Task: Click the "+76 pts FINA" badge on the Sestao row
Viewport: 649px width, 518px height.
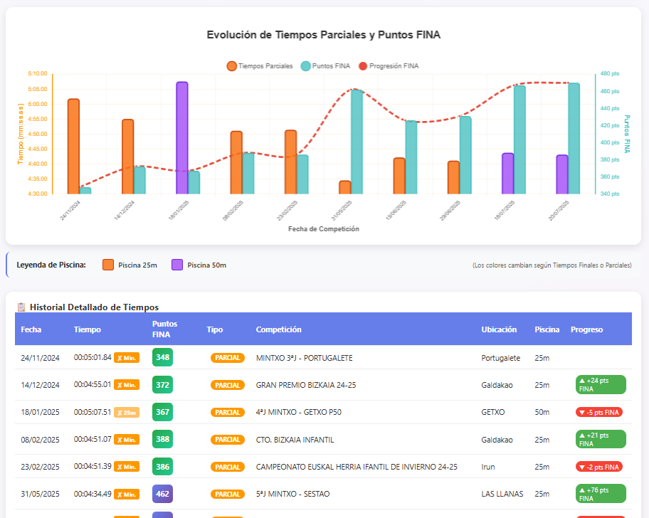Action: pyautogui.click(x=601, y=494)
